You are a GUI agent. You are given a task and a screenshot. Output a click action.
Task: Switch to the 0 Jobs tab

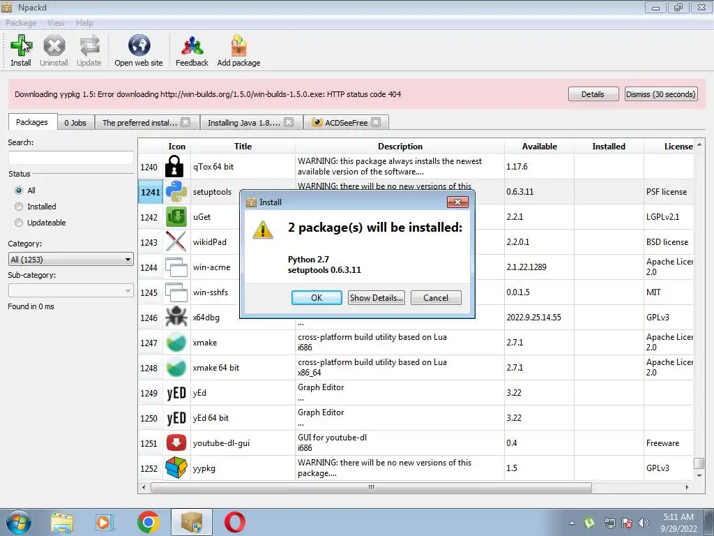tap(75, 123)
